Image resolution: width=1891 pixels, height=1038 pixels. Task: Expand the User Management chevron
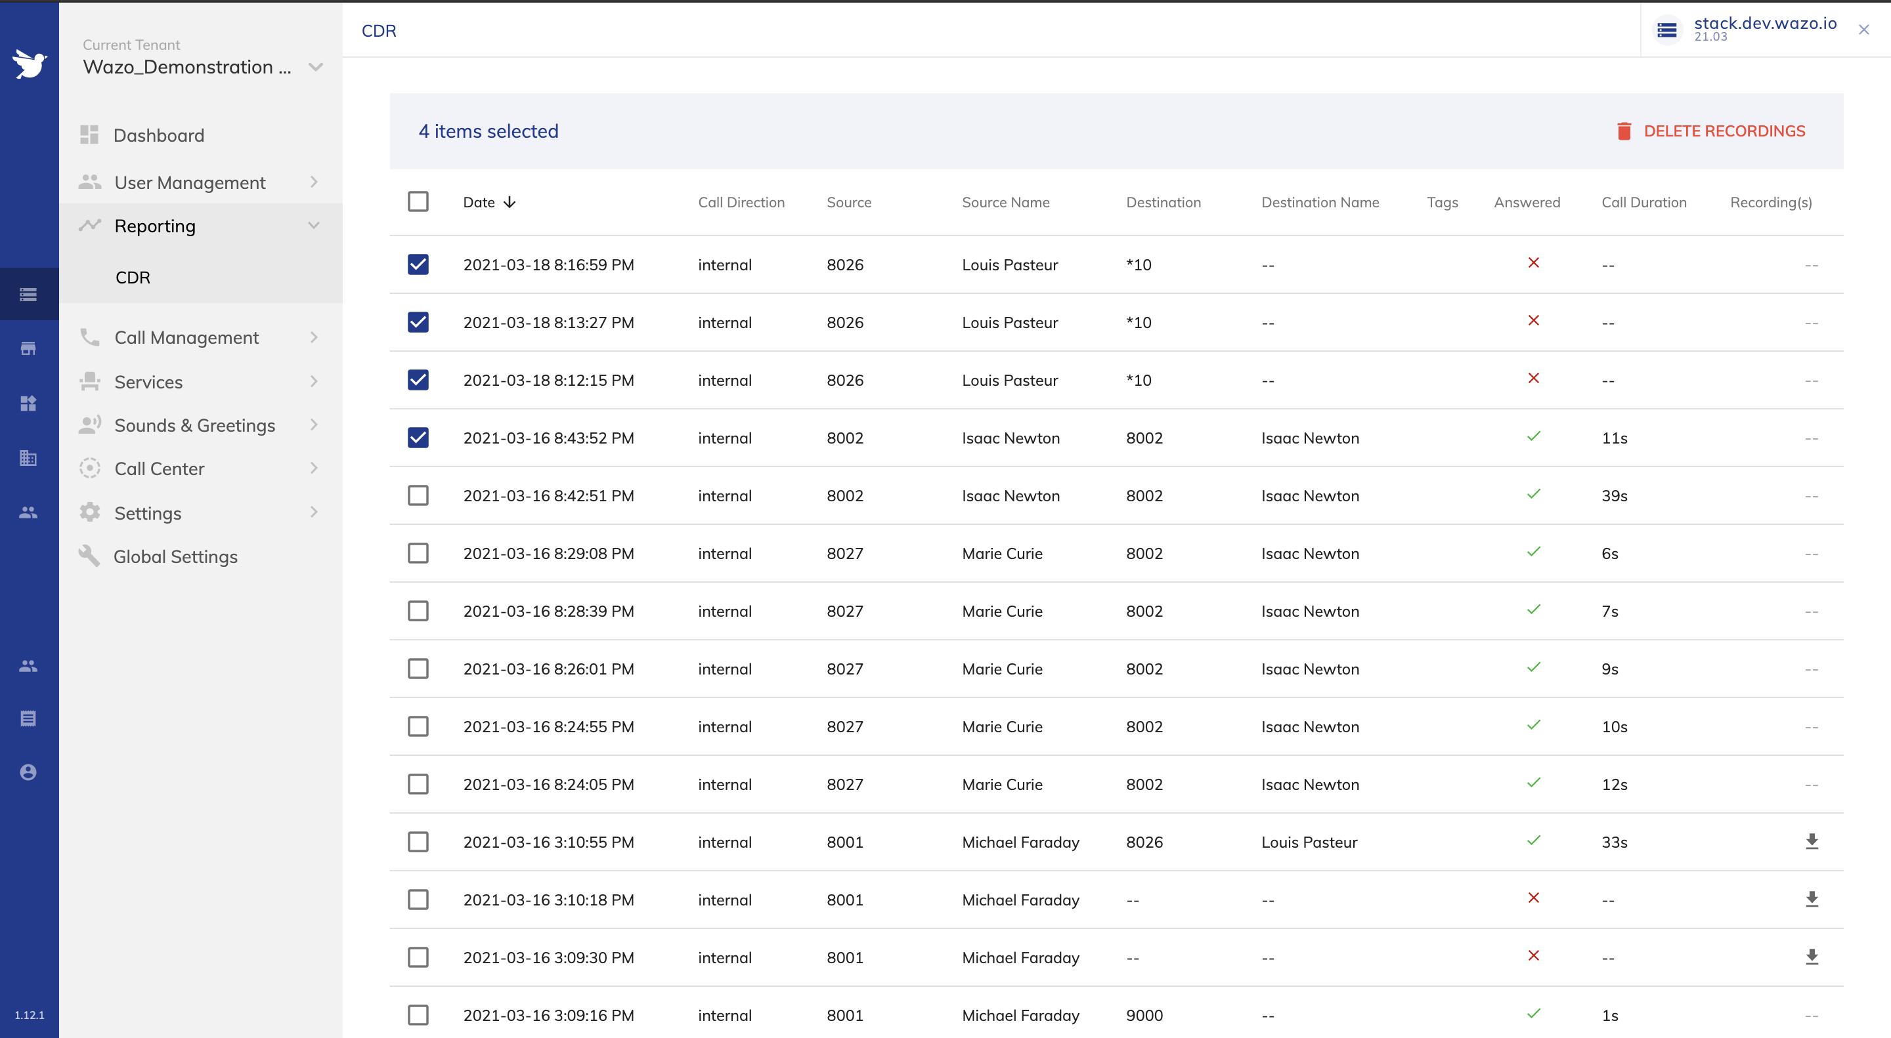[315, 182]
